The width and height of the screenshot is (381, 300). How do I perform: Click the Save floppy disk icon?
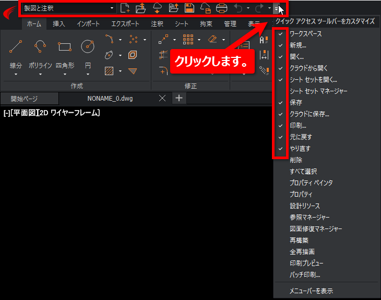tap(190, 8)
